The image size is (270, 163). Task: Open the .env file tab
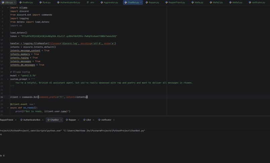(90, 2)
